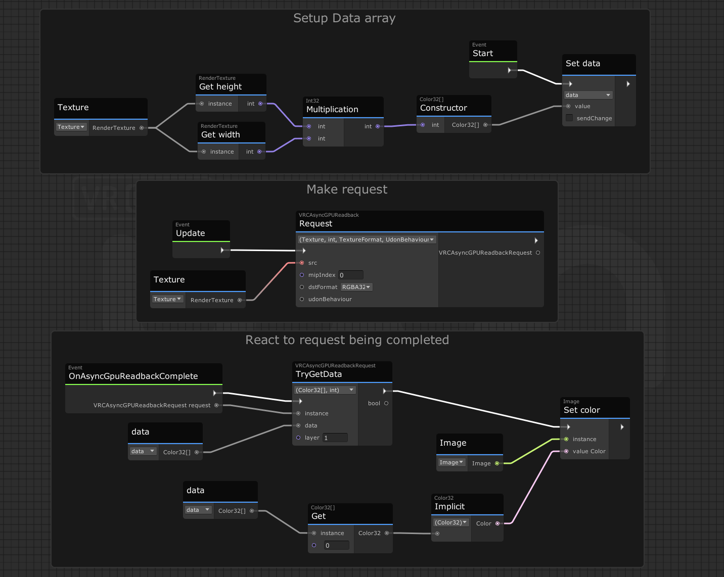Screen dimensions: 724x577
Task: Click the Implicit node's Color output port
Action: pos(497,523)
